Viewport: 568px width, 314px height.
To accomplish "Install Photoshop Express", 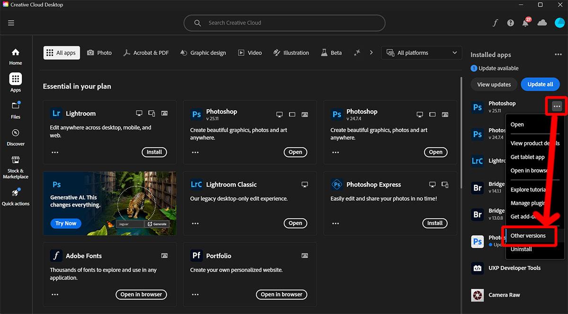I will 435,223.
